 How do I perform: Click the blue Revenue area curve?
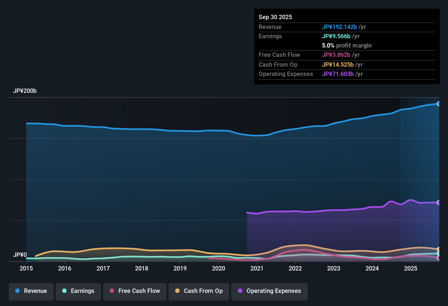point(191,130)
